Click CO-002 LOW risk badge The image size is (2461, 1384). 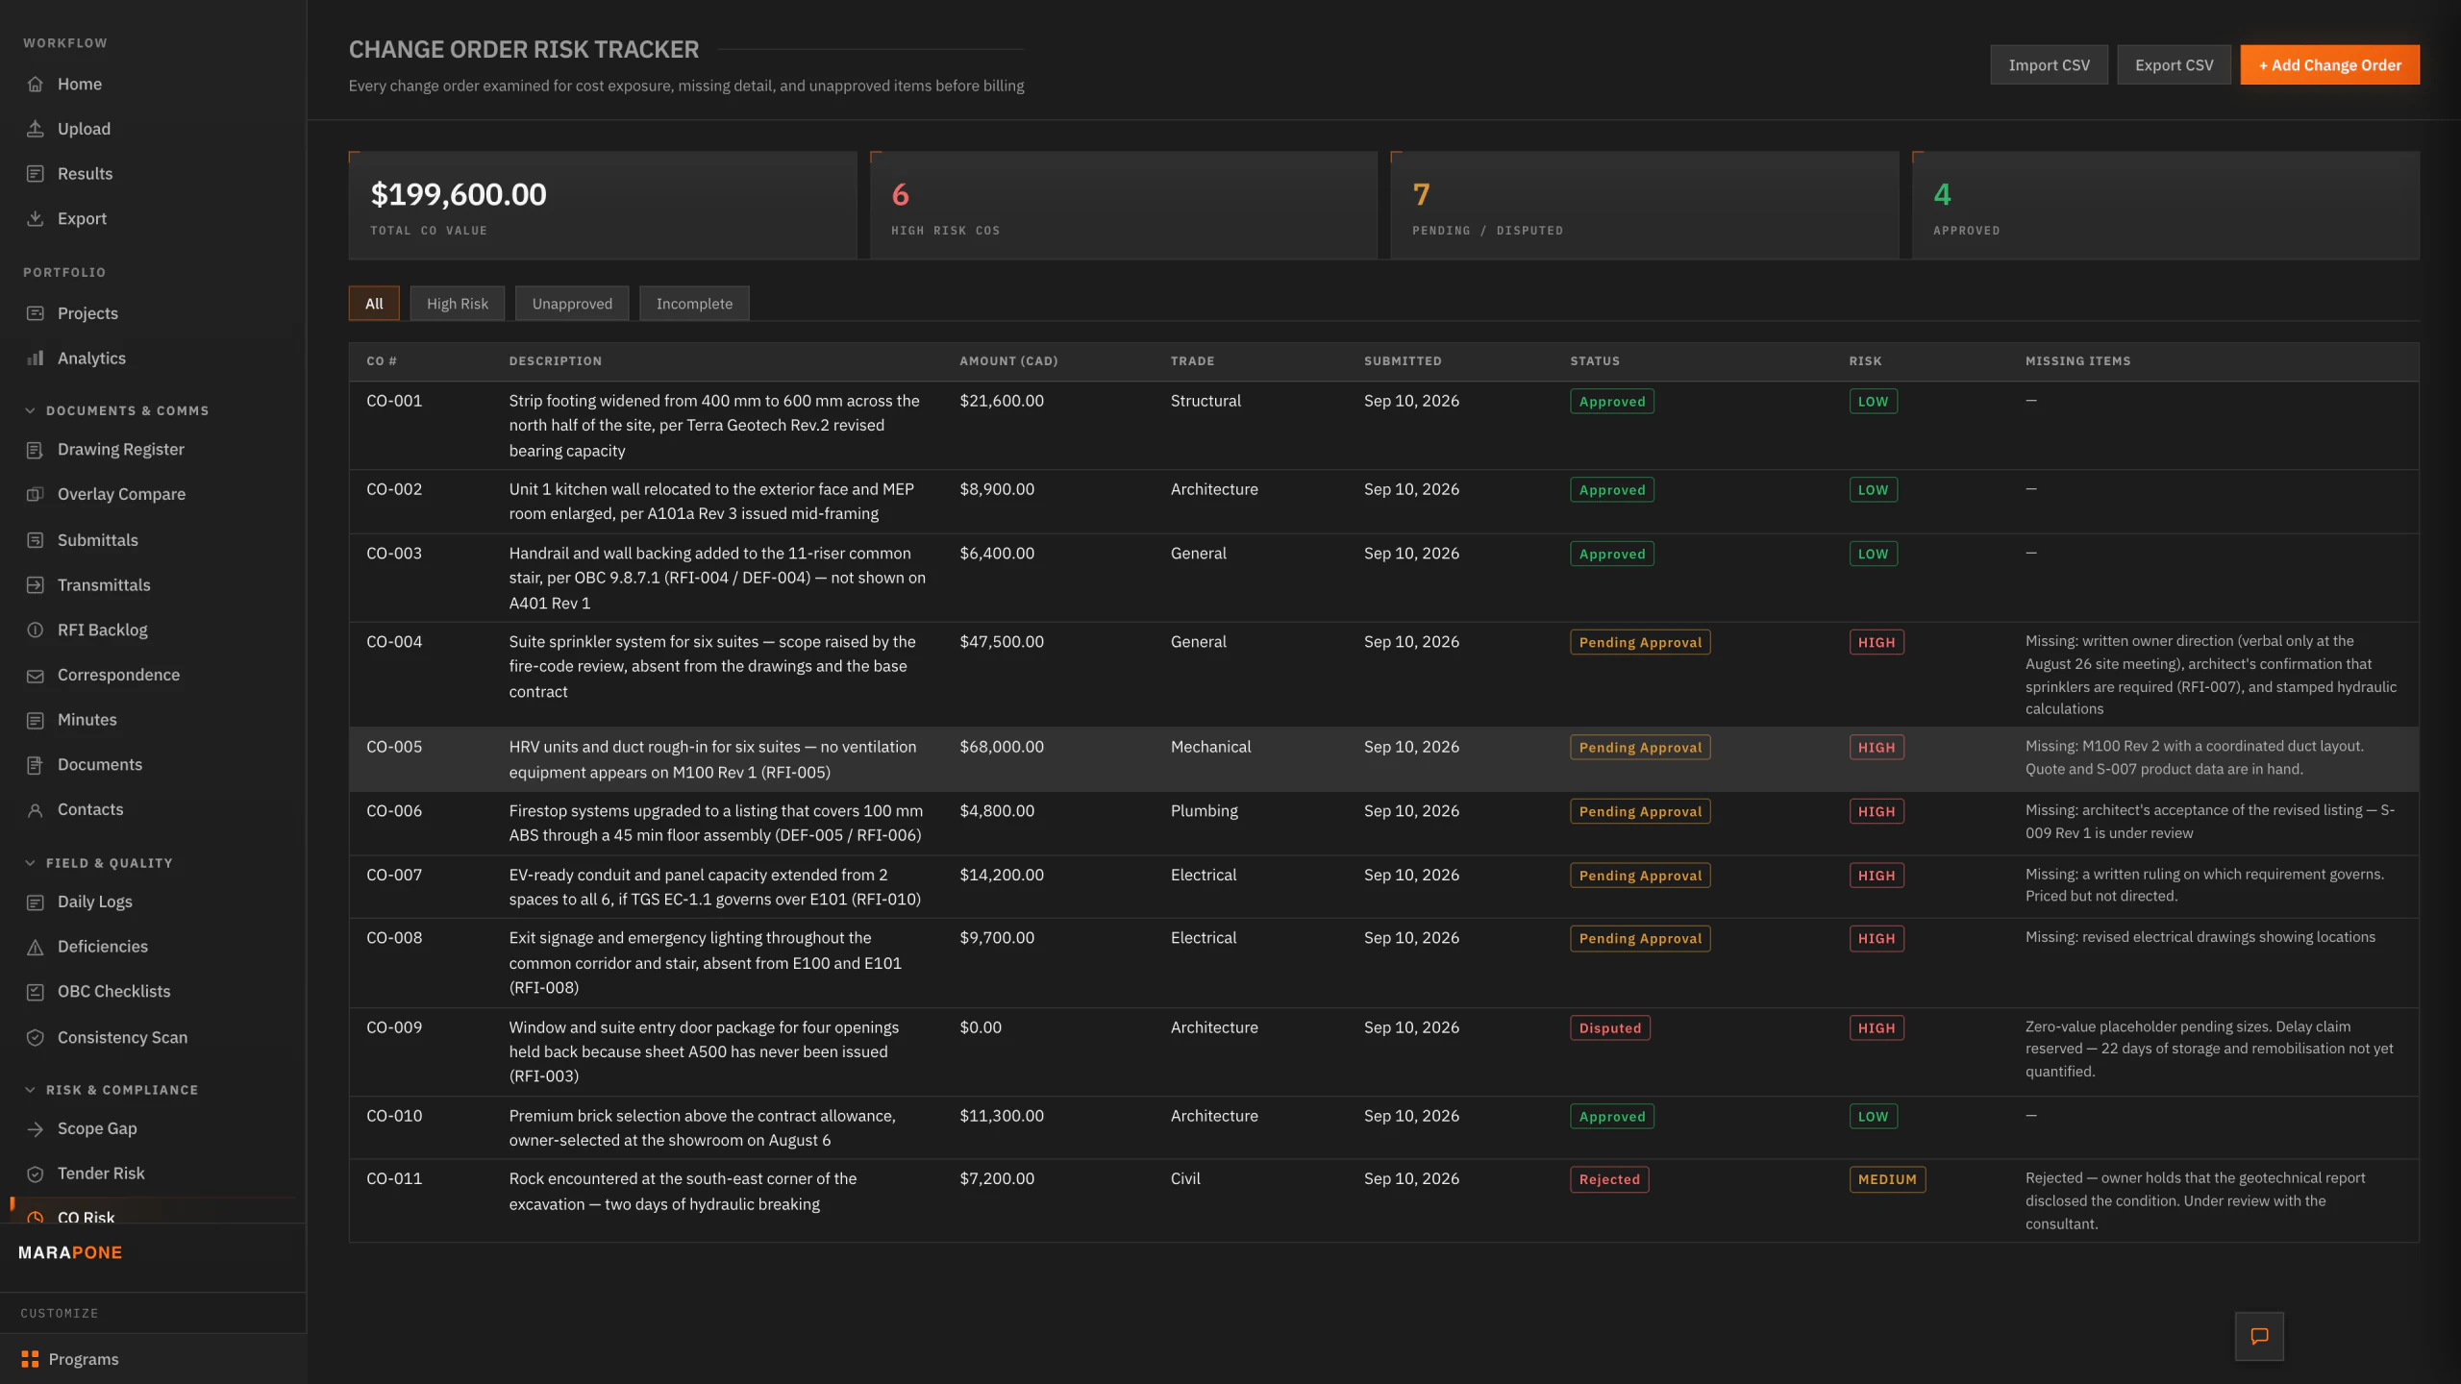(x=1873, y=490)
